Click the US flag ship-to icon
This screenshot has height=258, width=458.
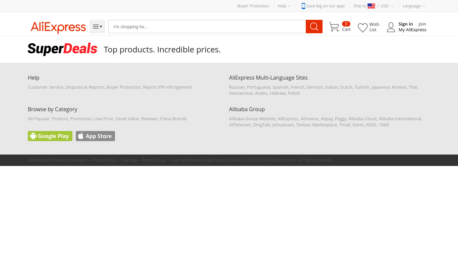[371, 6]
